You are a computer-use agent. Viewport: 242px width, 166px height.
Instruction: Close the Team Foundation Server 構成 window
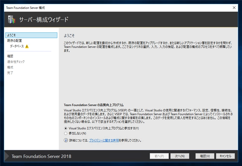[x=234, y=8]
